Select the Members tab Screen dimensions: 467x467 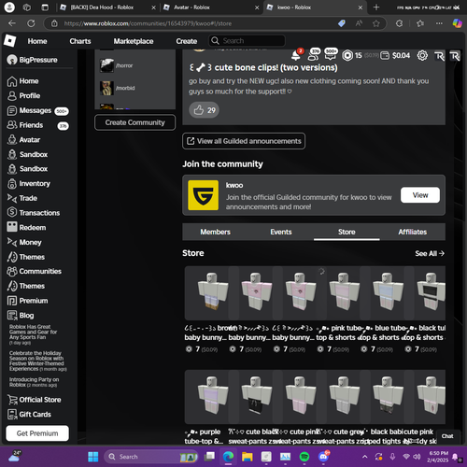tap(215, 232)
